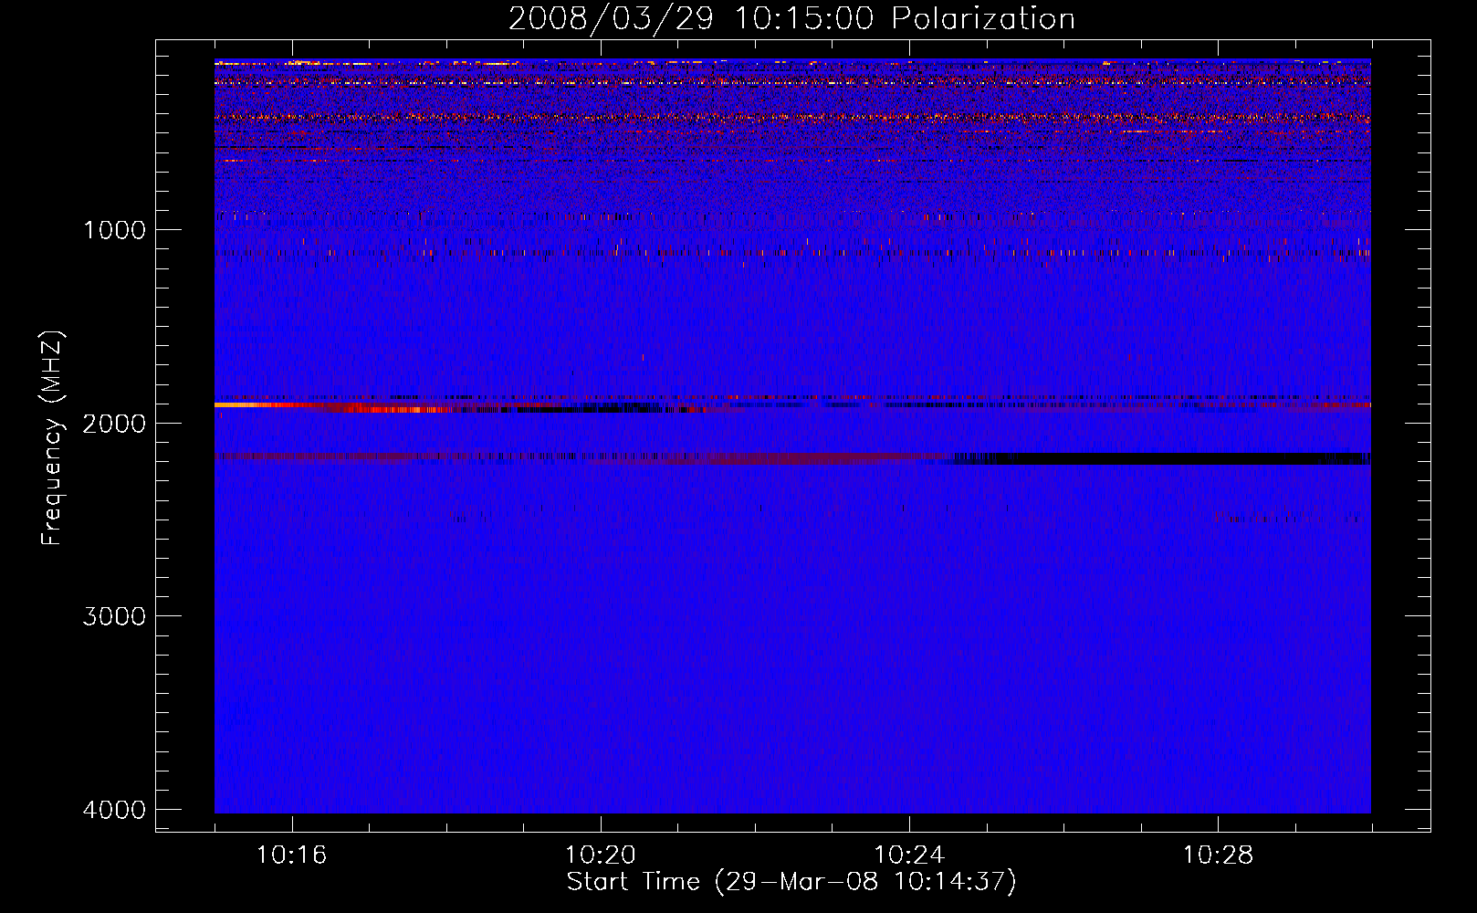Click the 10:24 time axis label
1477x913 pixels.
(909, 855)
